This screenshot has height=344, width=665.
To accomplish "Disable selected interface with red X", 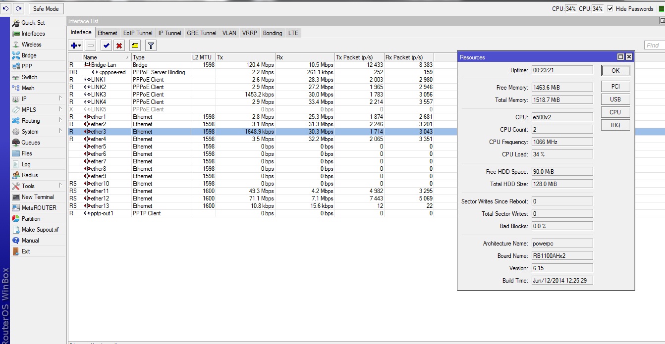I will pyautogui.click(x=119, y=46).
